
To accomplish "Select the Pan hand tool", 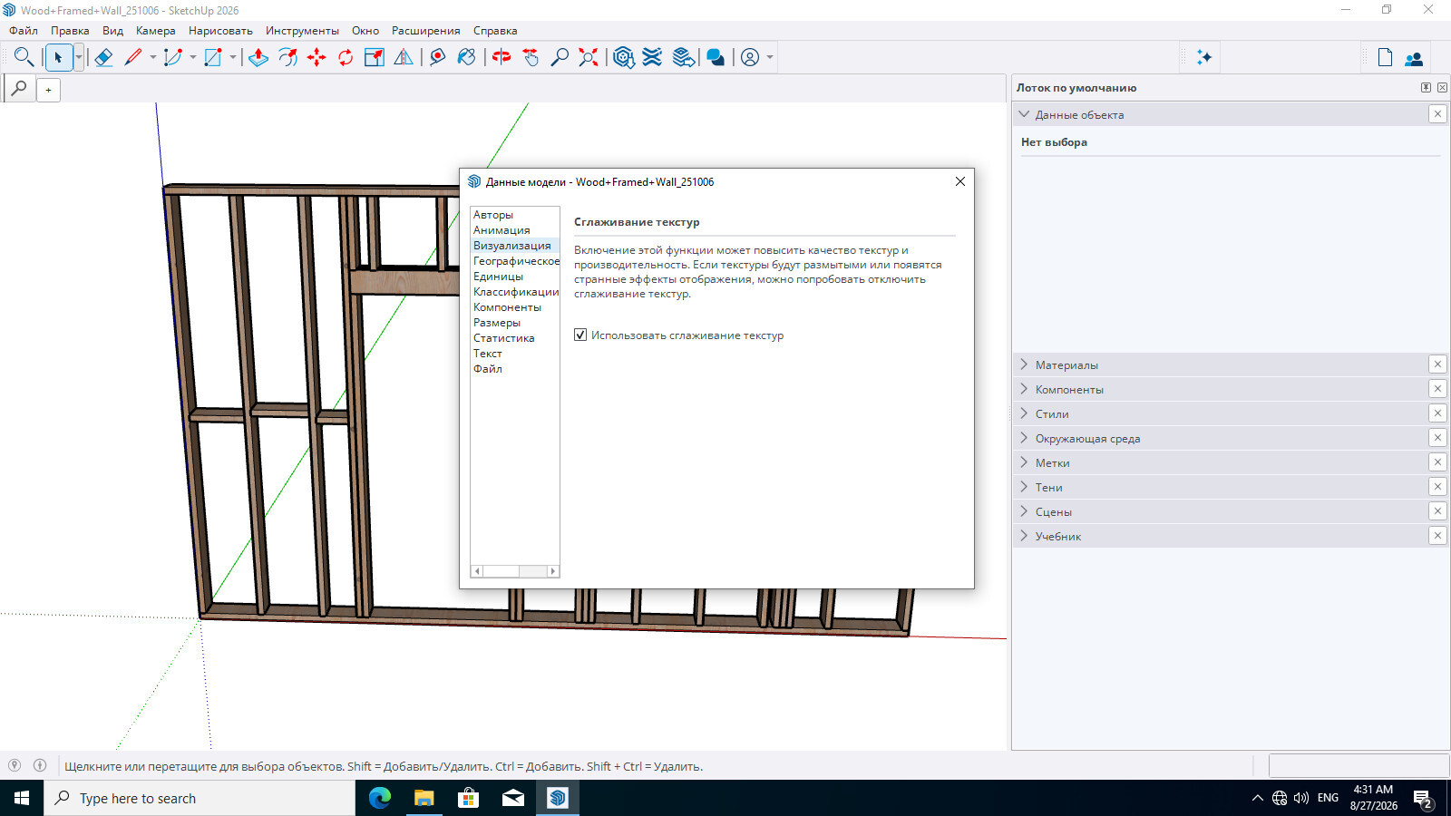I will tap(531, 57).
